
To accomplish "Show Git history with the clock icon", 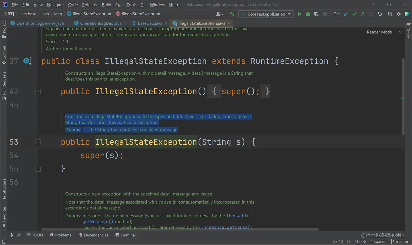I will [371, 14].
